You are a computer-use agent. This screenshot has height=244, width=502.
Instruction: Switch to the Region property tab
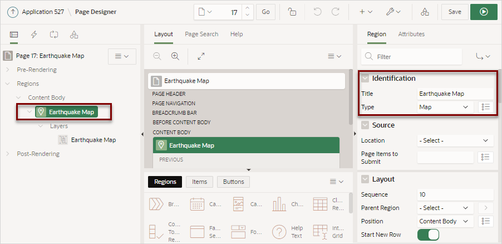pos(376,34)
